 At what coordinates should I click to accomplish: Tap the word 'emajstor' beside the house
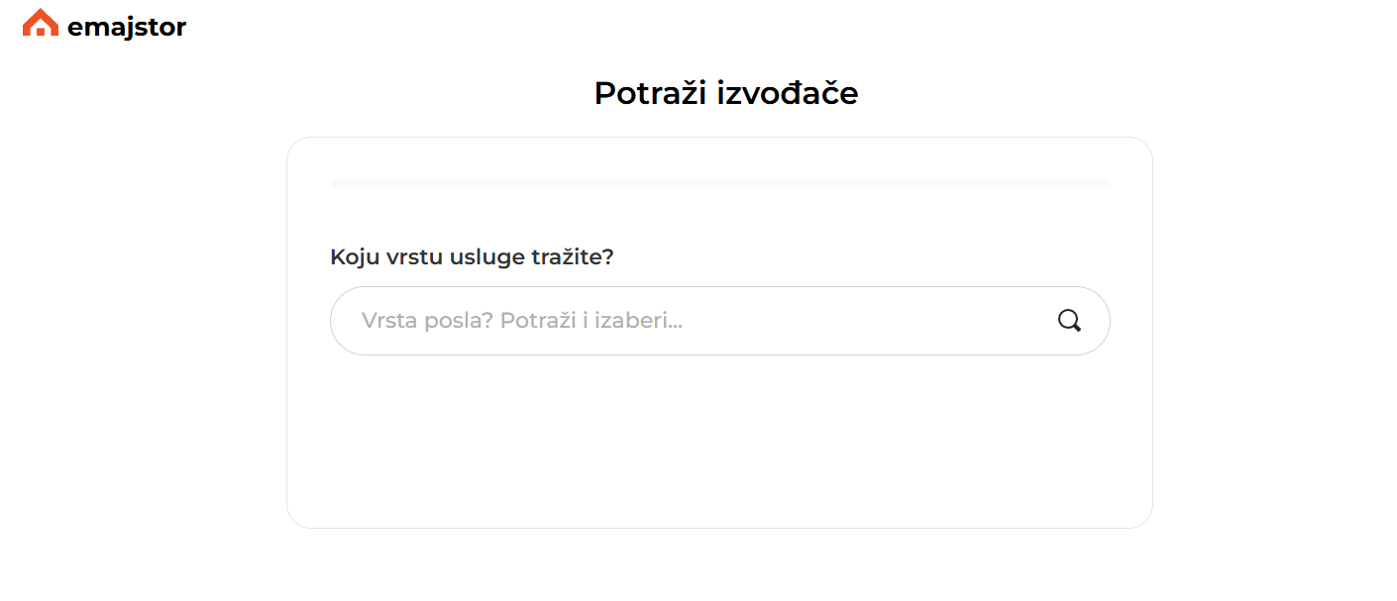click(x=126, y=27)
